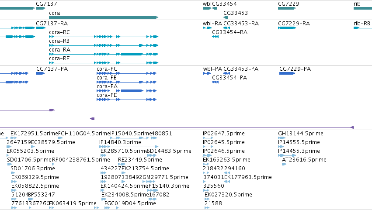Select the wbl-PA protein label
372x210 pixels.
click(212, 69)
